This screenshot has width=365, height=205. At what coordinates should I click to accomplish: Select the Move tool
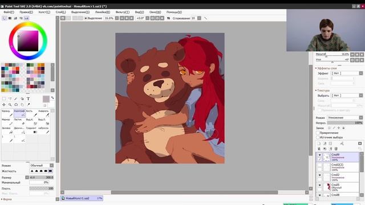click(x=4, y=105)
